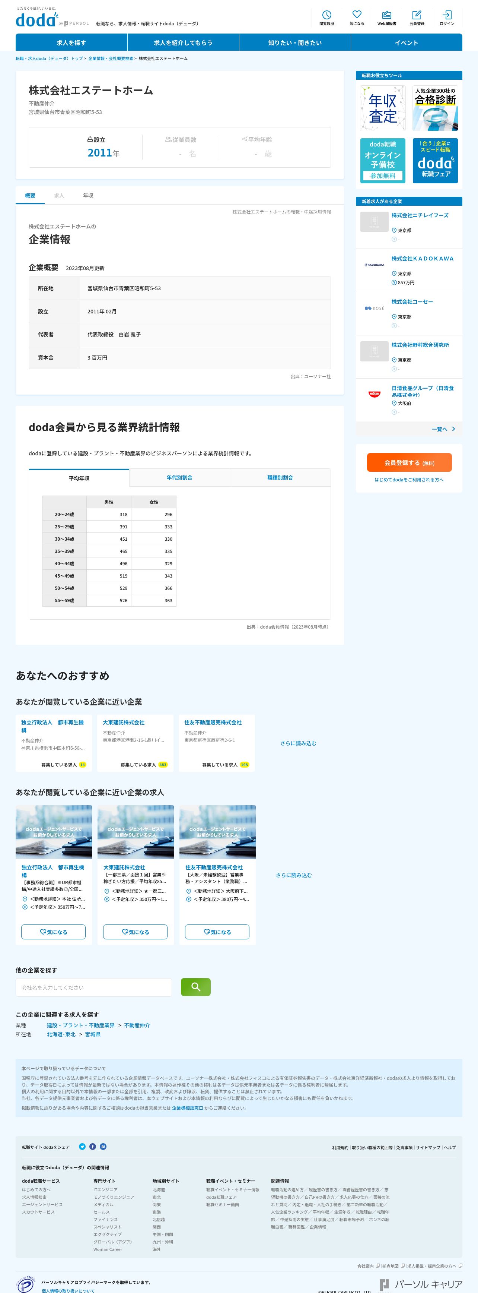This screenshot has width=478, height=1293.
Task: Open the 大東建託株式会社 company card
Action: pyautogui.click(x=136, y=743)
